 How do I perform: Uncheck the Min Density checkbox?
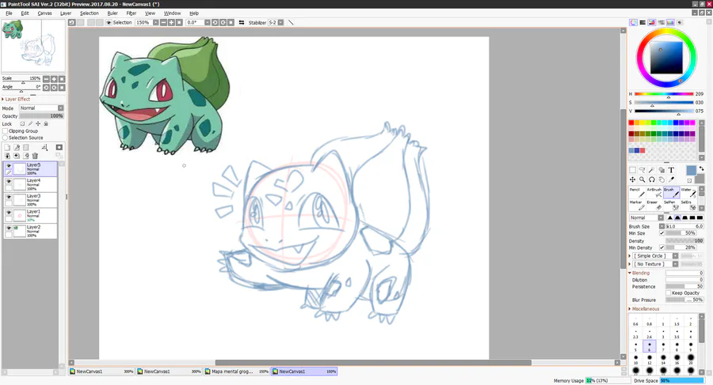pyautogui.click(x=662, y=247)
